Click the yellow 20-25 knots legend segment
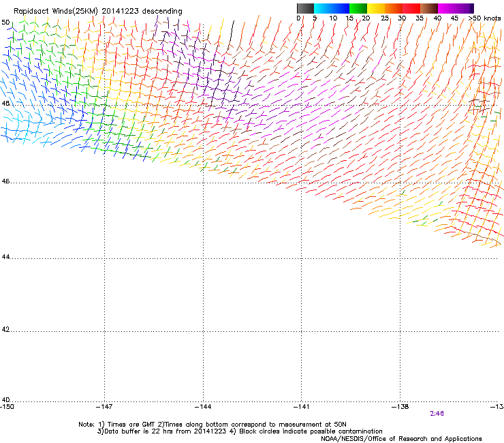Image resolution: width=504 pixels, height=443 pixels. click(376, 8)
